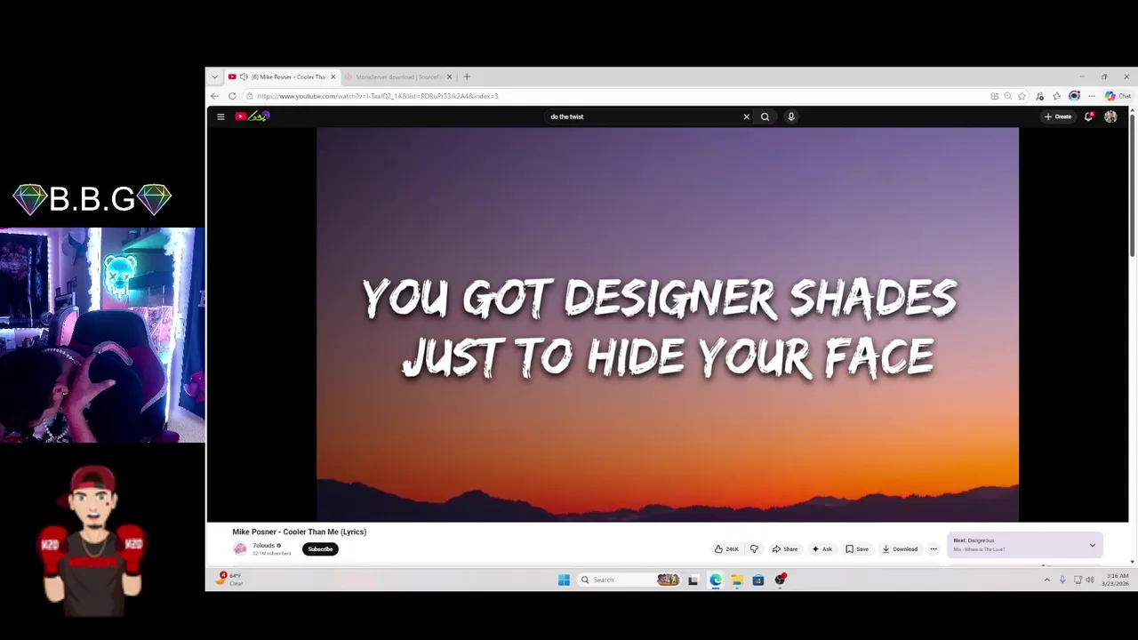Switch to MonaServer download SourceForge tab
The image size is (1138, 640).
(398, 76)
